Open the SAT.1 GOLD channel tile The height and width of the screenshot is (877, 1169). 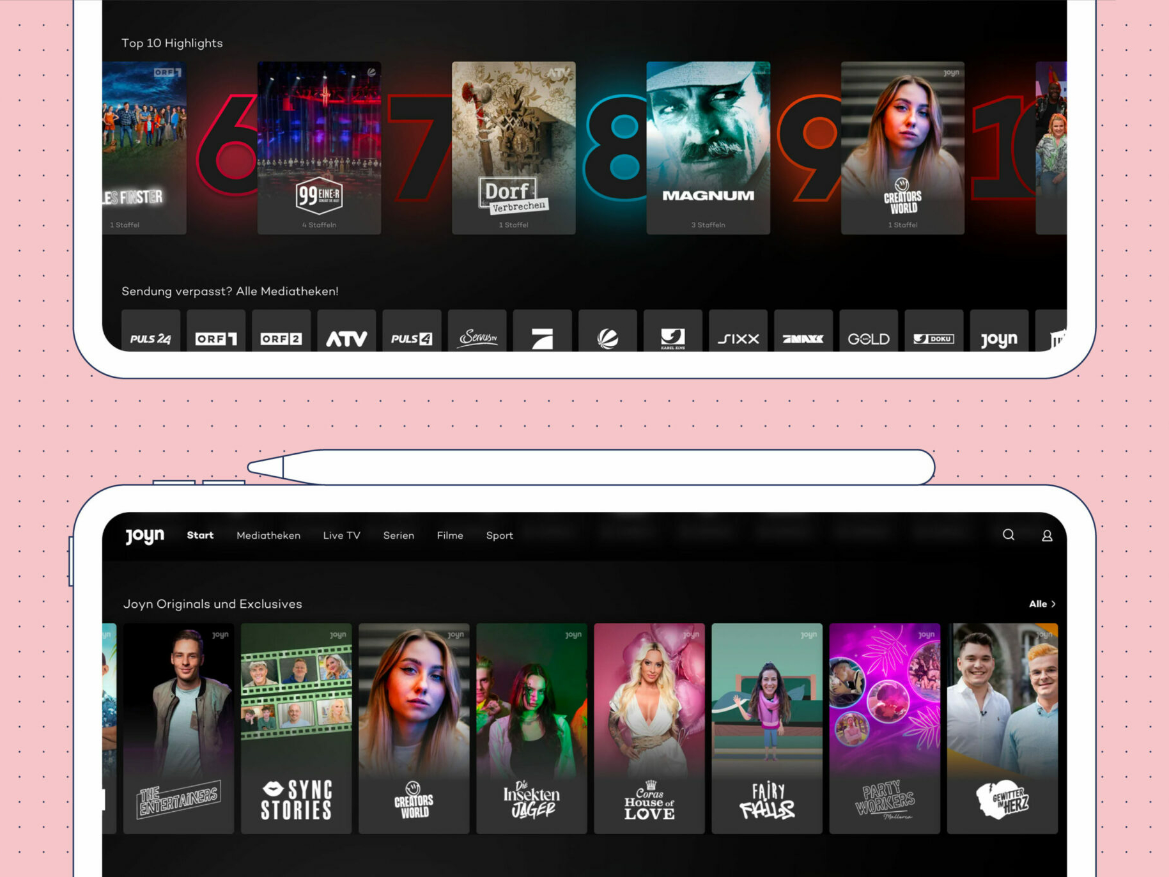(x=868, y=331)
